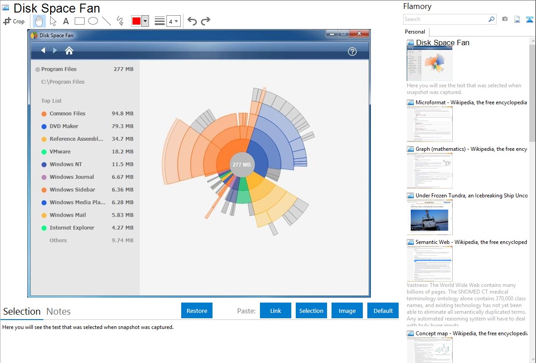Screen dimensions: 536x363
Task: Pick the ellipse drawing tool
Action: pos(93,21)
